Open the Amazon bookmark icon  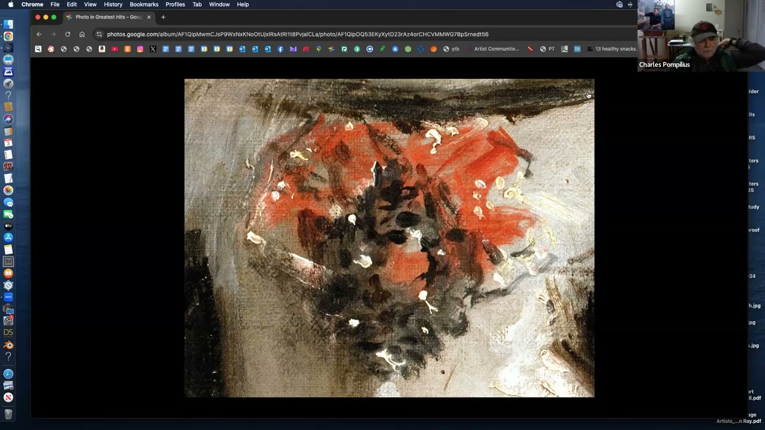point(102,49)
